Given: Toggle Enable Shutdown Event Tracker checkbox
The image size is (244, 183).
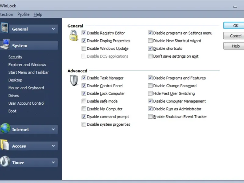Looking at the screenshot, I should pyautogui.click(x=150, y=117).
